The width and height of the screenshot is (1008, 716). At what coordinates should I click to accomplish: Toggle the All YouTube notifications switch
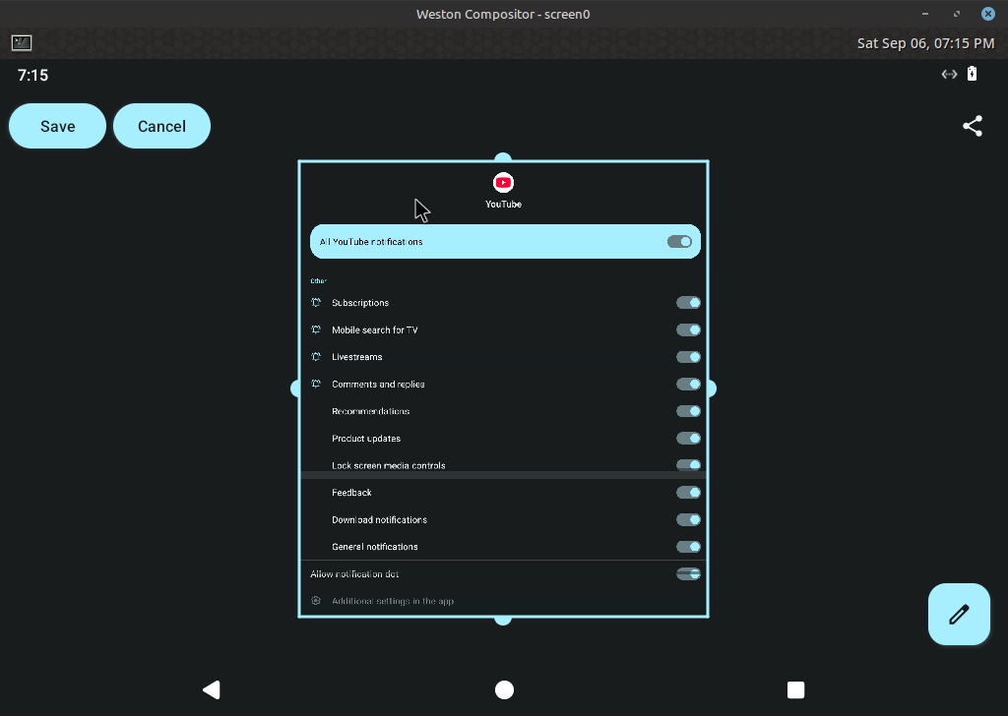680,241
